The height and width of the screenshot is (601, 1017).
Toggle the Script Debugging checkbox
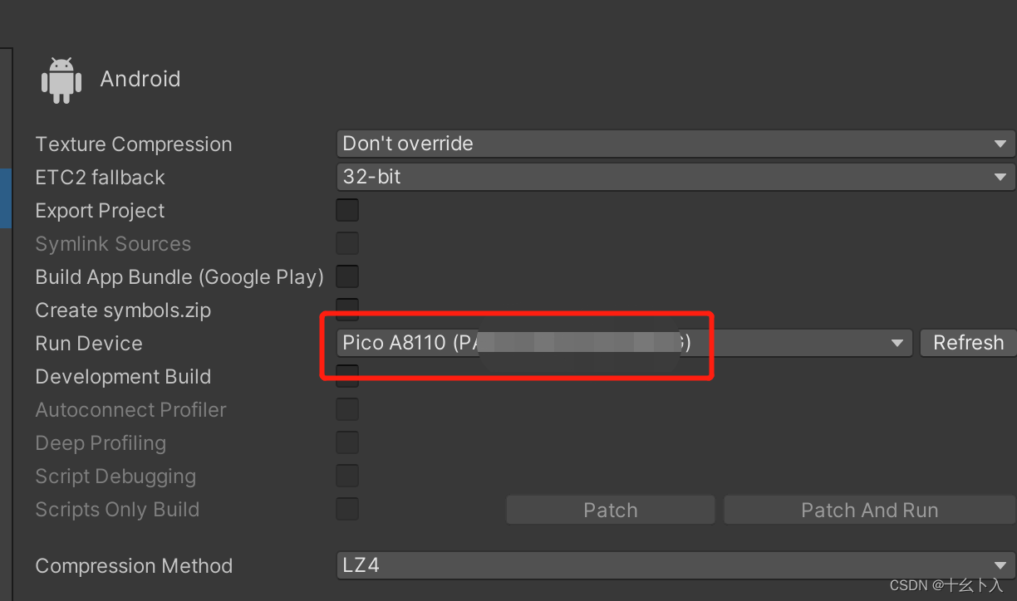point(347,476)
